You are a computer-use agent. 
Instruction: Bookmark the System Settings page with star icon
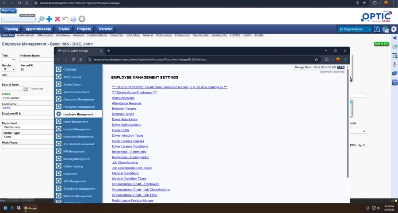click(316, 60)
